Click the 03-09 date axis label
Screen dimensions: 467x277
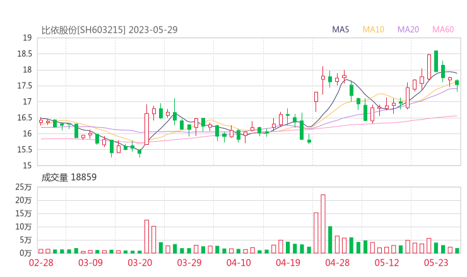click(x=90, y=263)
